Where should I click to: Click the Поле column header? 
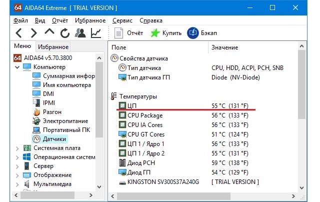pos(119,47)
